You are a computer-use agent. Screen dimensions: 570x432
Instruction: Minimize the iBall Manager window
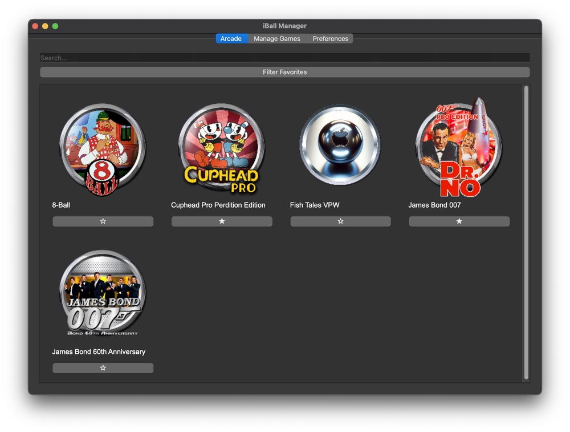click(x=45, y=26)
